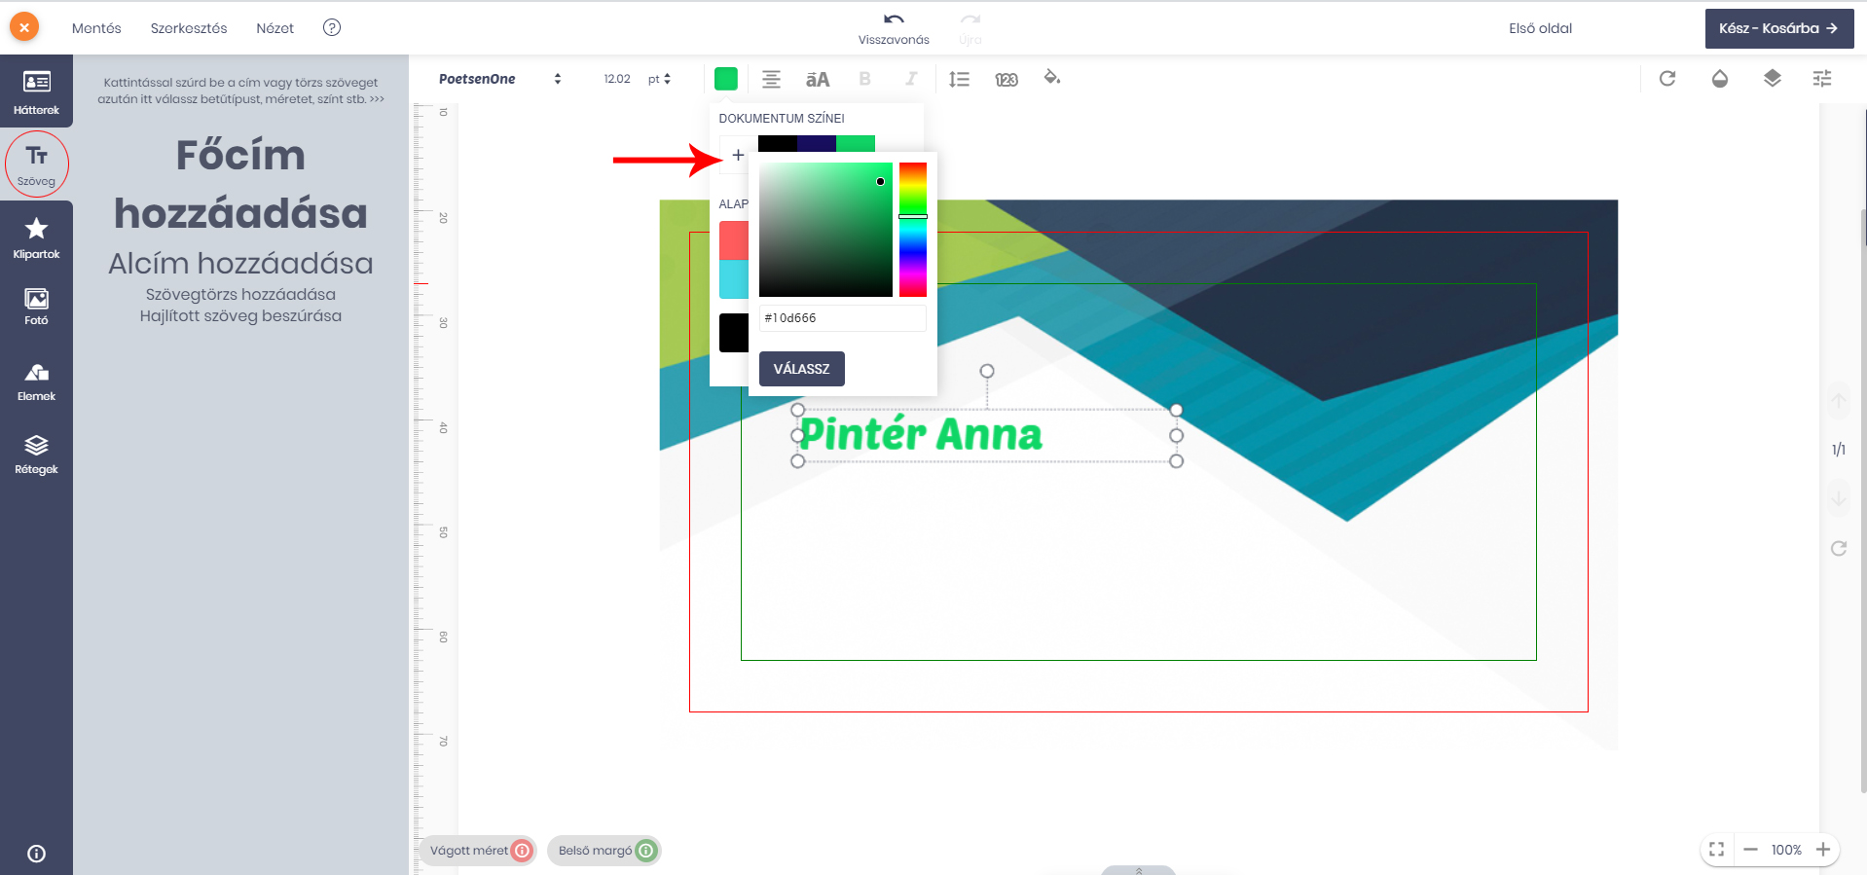The height and width of the screenshot is (875, 1867).
Task: Open the pt unit dropdown
Action: tap(659, 79)
